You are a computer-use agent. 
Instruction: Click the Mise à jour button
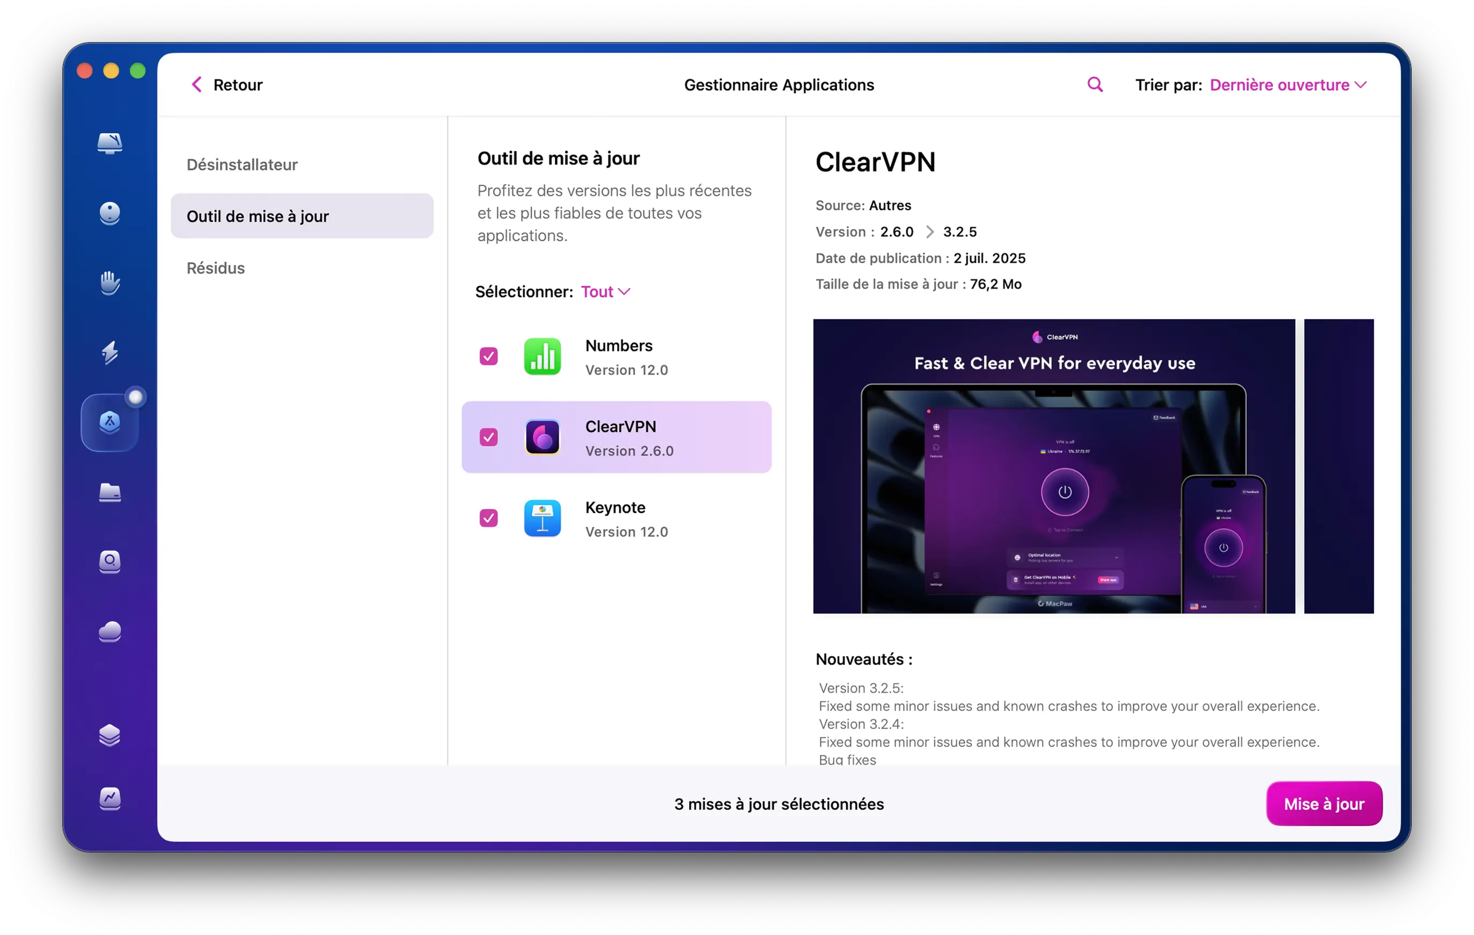pyautogui.click(x=1324, y=803)
